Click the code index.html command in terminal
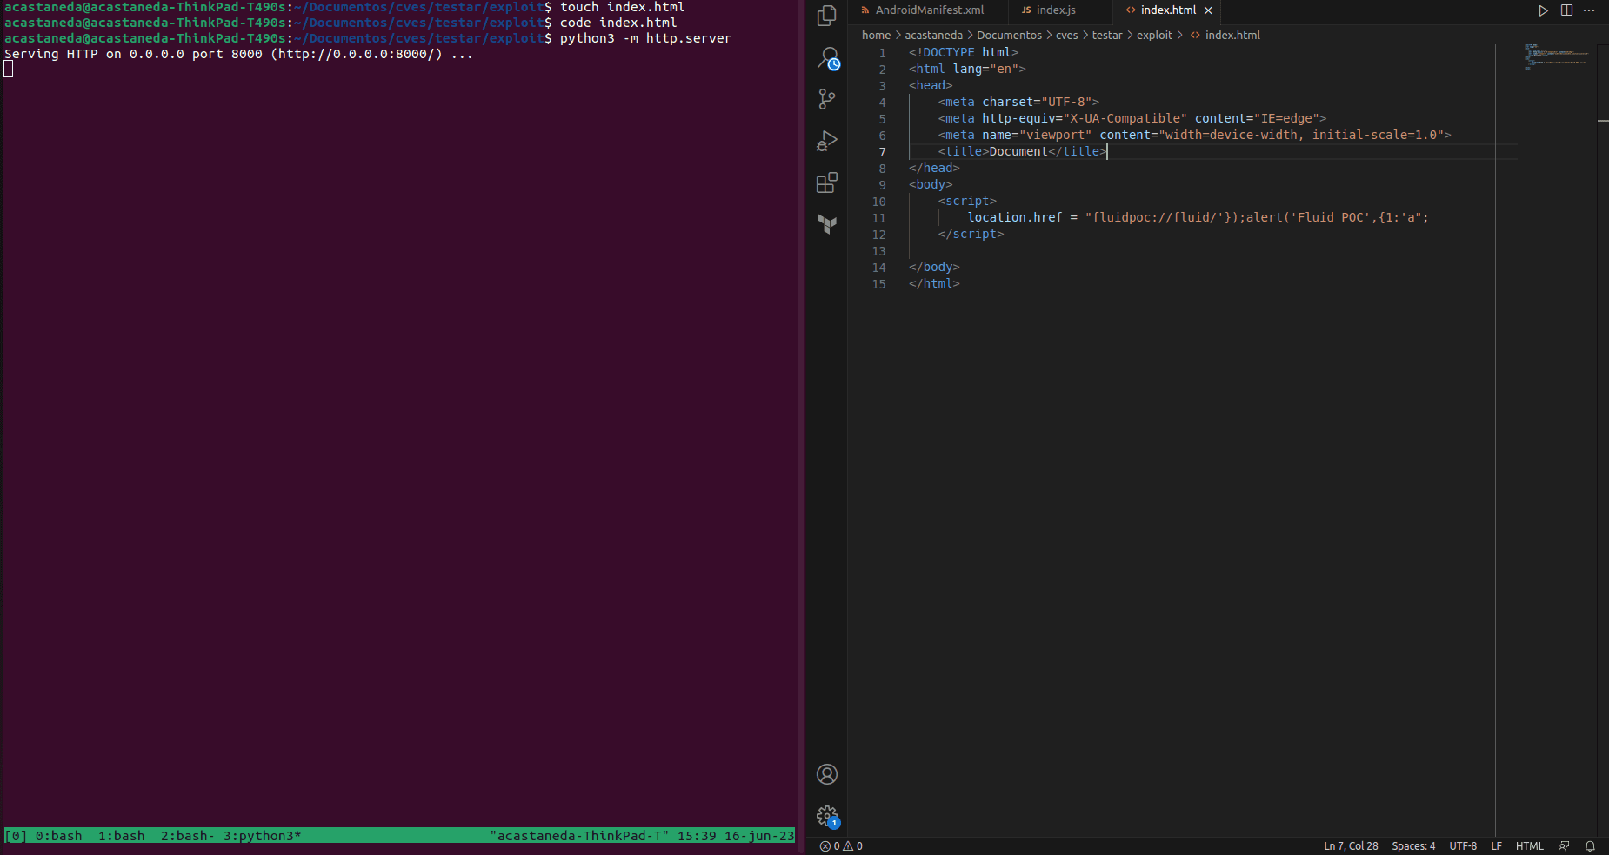The image size is (1609, 855). [x=618, y=23]
